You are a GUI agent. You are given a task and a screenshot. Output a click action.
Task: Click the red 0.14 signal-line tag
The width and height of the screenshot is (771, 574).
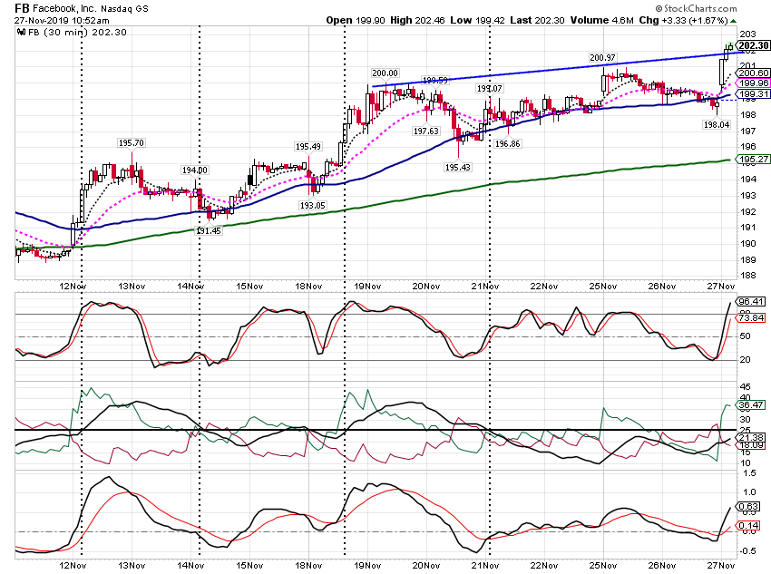coord(748,526)
